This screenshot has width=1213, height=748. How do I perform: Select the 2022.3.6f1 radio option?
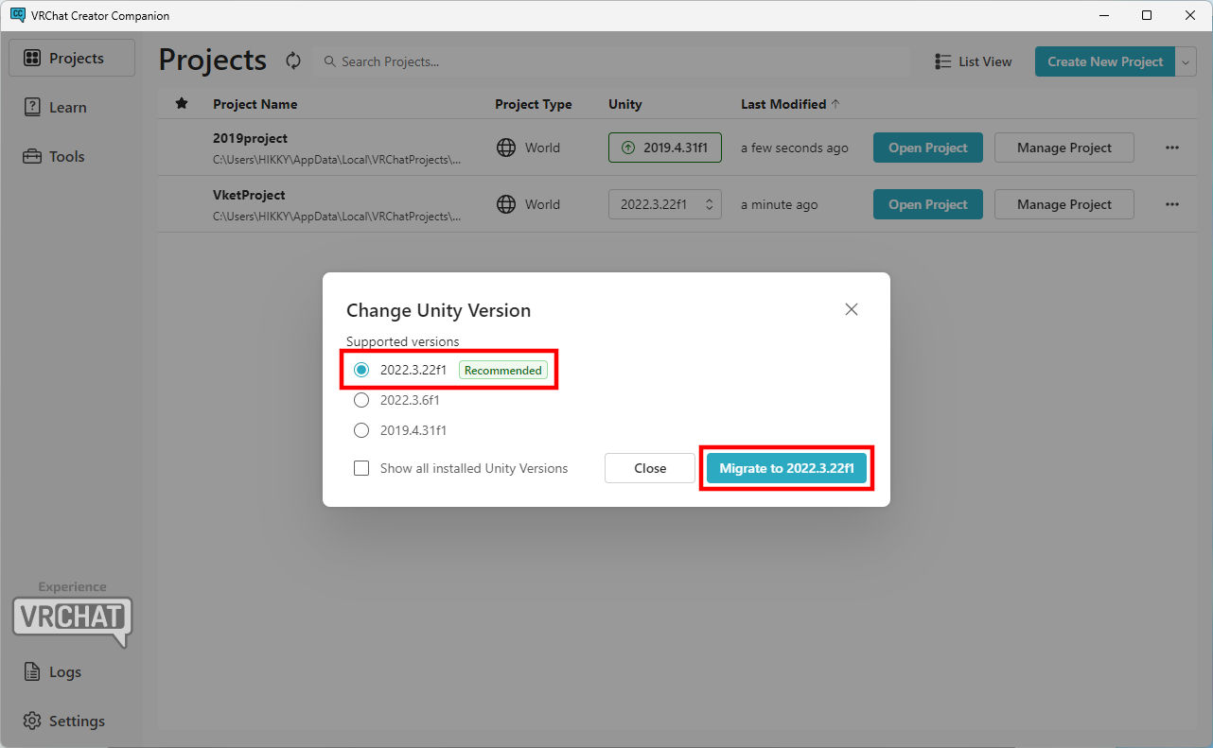pos(361,400)
